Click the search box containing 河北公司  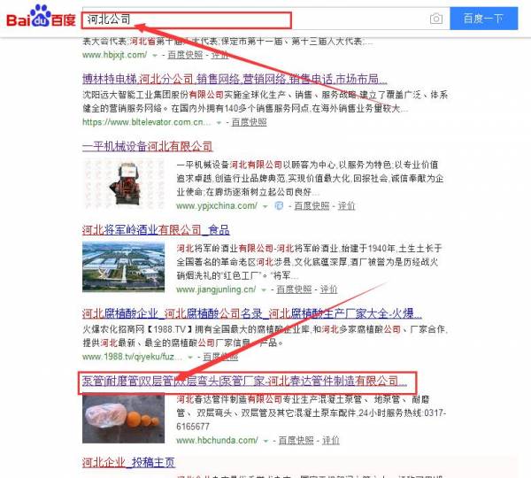[257, 19]
